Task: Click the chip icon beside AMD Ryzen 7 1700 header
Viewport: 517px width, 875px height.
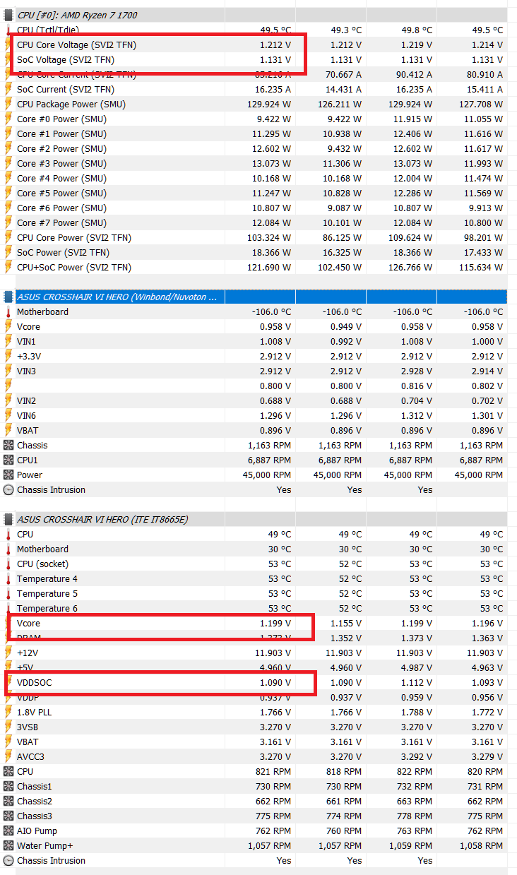Action: coord(8,15)
